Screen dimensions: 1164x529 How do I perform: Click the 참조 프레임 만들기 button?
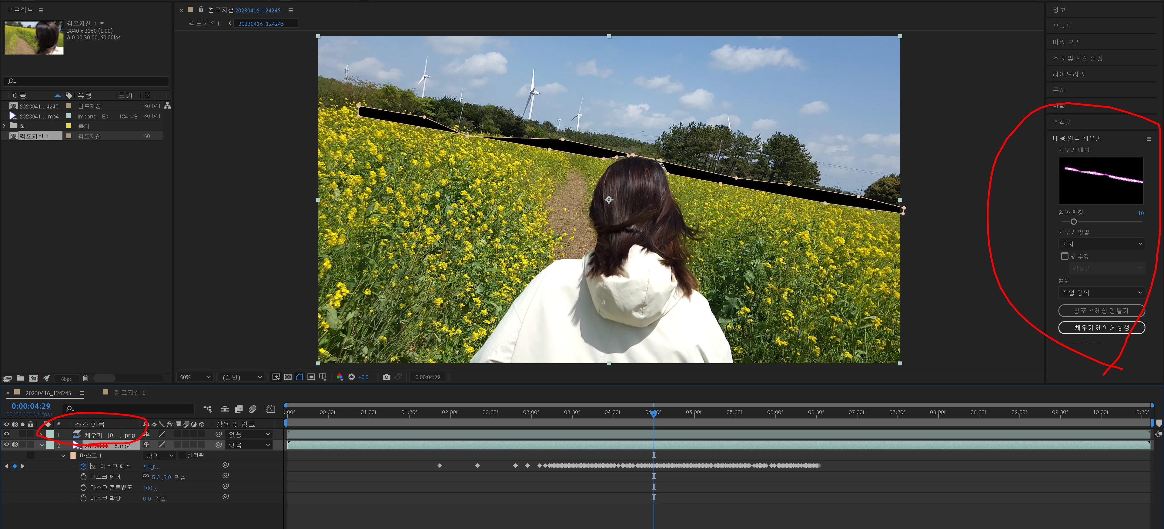tap(1101, 311)
